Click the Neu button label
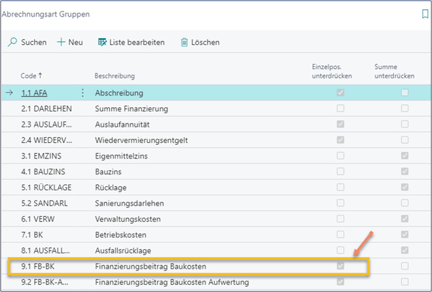 coord(76,43)
